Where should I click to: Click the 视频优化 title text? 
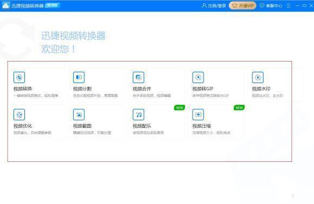(x=23, y=126)
